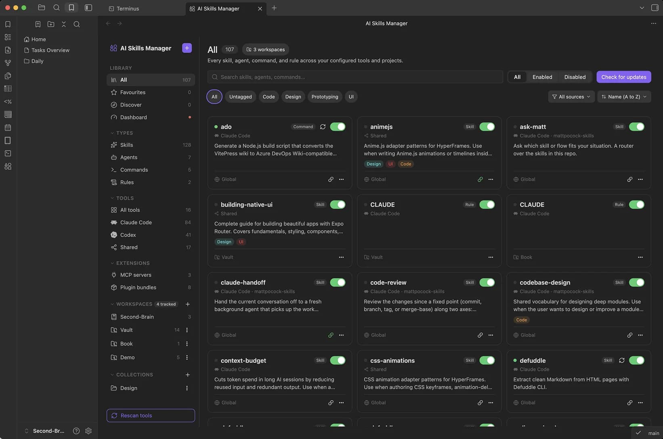Open the Name (A to Z) sort dropdown
The image size is (663, 439).
pos(624,97)
